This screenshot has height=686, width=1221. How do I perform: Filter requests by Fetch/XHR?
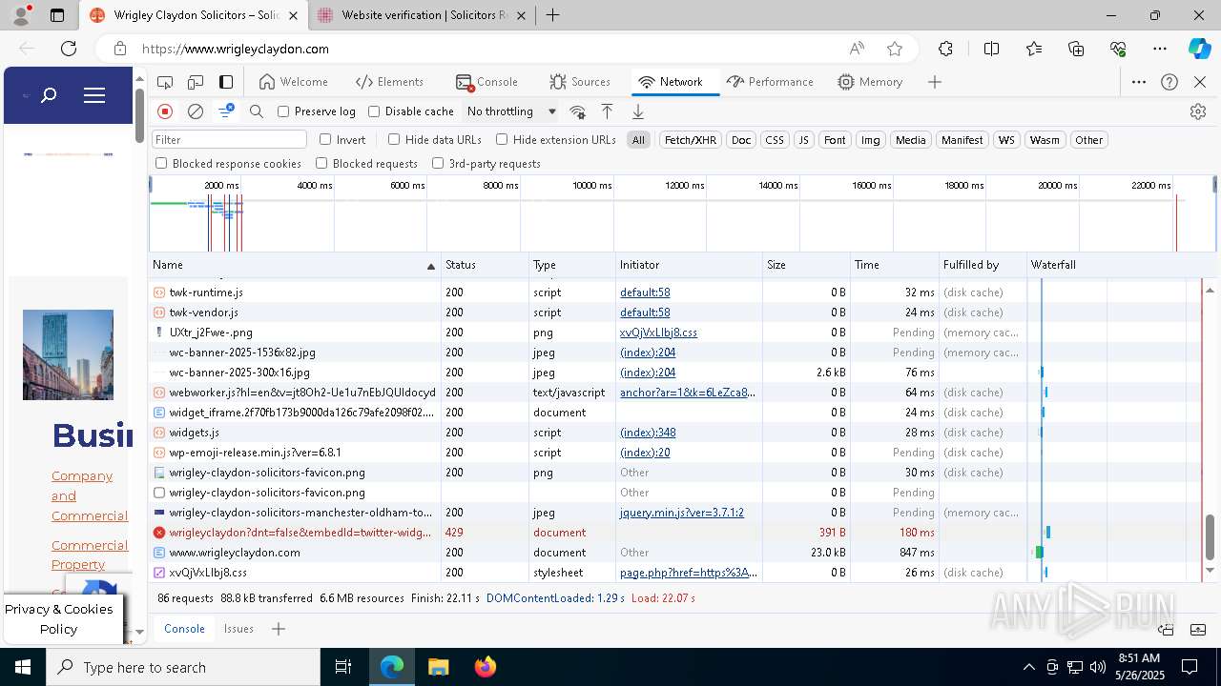[x=691, y=140]
